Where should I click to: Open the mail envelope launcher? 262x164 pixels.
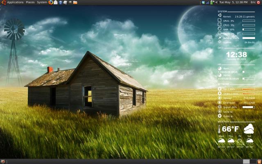tap(56, 2)
